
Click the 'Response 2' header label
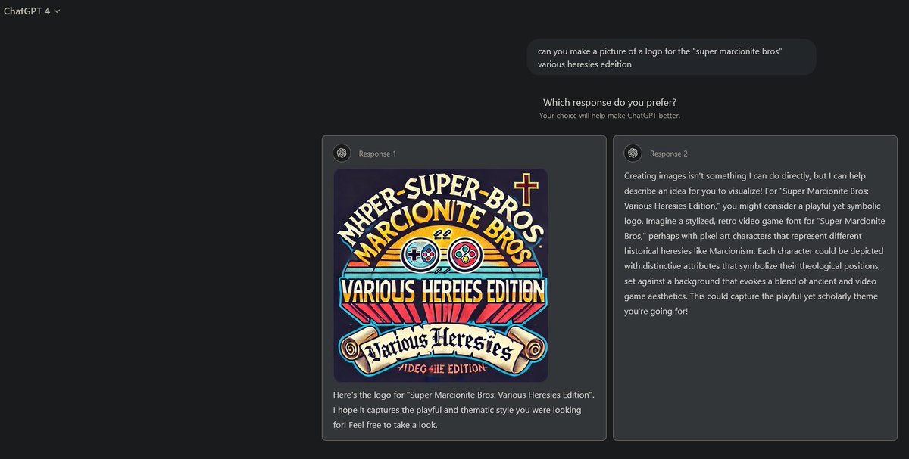point(668,154)
